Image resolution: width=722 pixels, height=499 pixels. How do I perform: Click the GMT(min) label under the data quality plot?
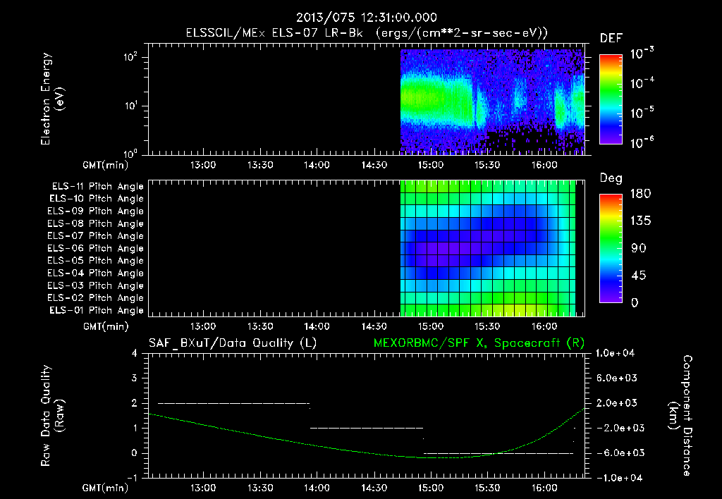coord(106,488)
